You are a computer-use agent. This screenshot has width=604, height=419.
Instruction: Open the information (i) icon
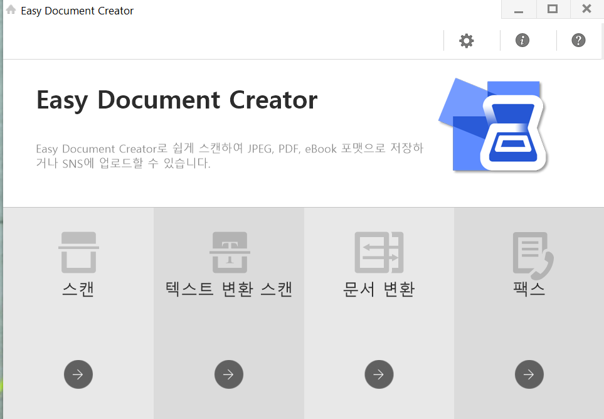[522, 40]
